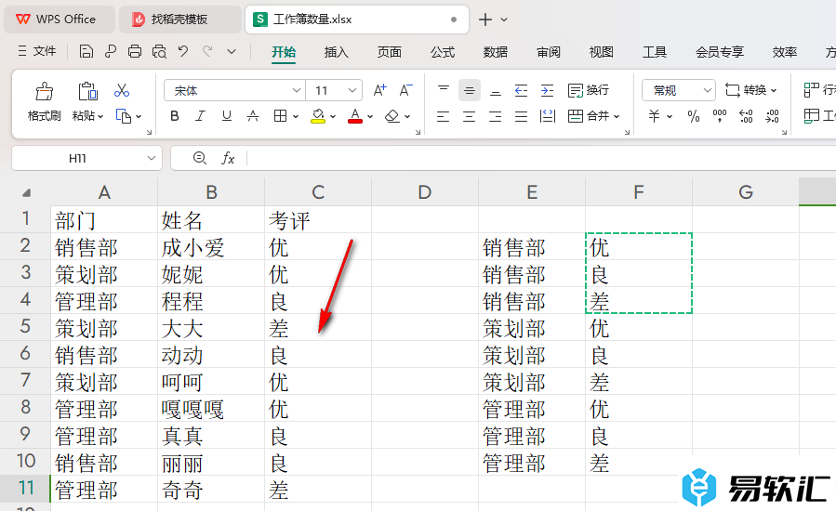The image size is (836, 511).
Task: Click Increase Indent icon
Action: (x=547, y=90)
